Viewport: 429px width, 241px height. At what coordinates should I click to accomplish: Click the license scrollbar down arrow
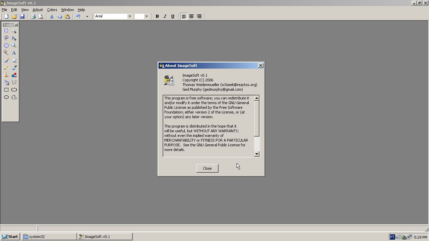tap(257, 154)
